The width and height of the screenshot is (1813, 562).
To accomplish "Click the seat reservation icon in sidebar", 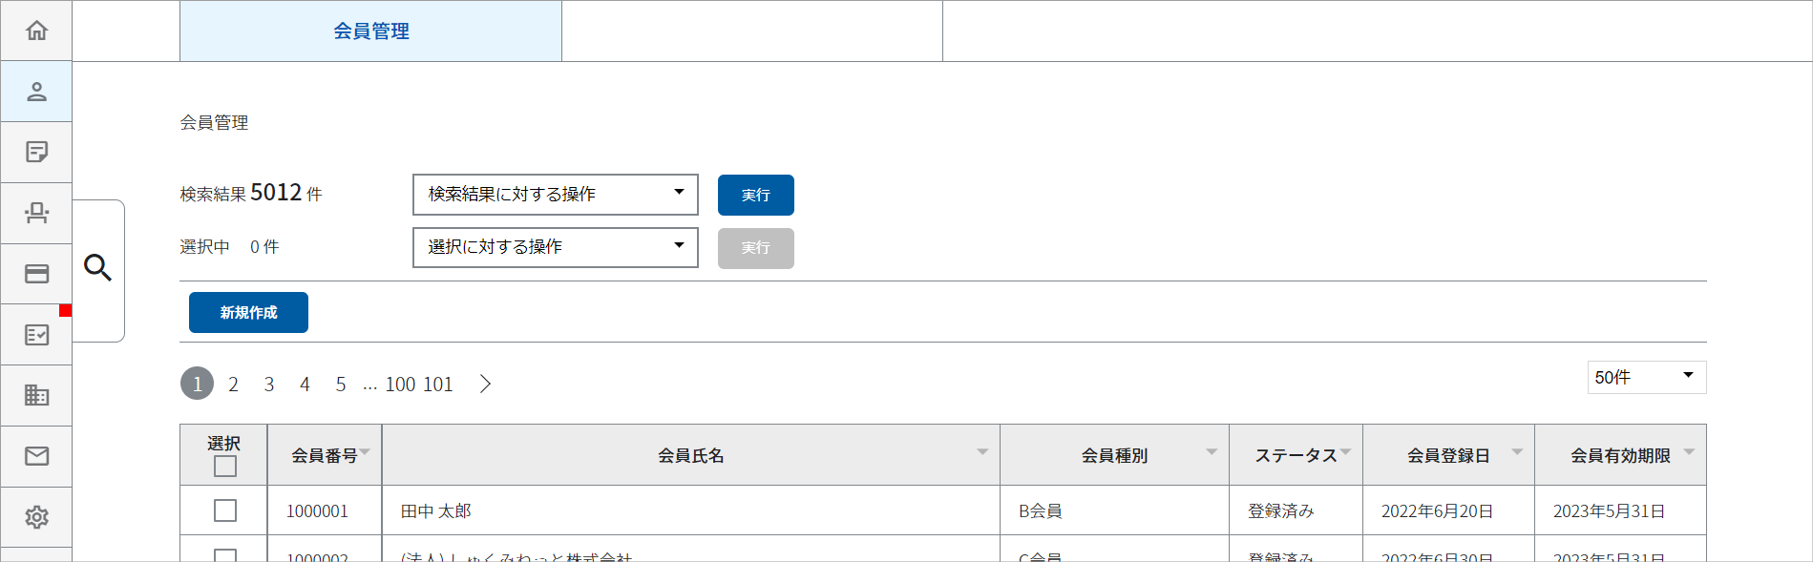I will (36, 213).
